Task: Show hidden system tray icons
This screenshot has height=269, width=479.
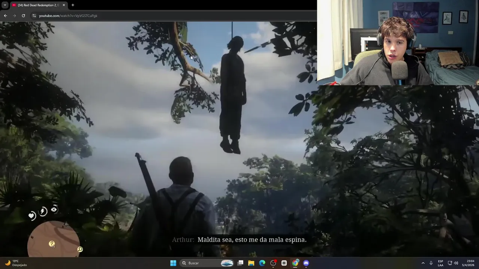Action: pos(423,263)
